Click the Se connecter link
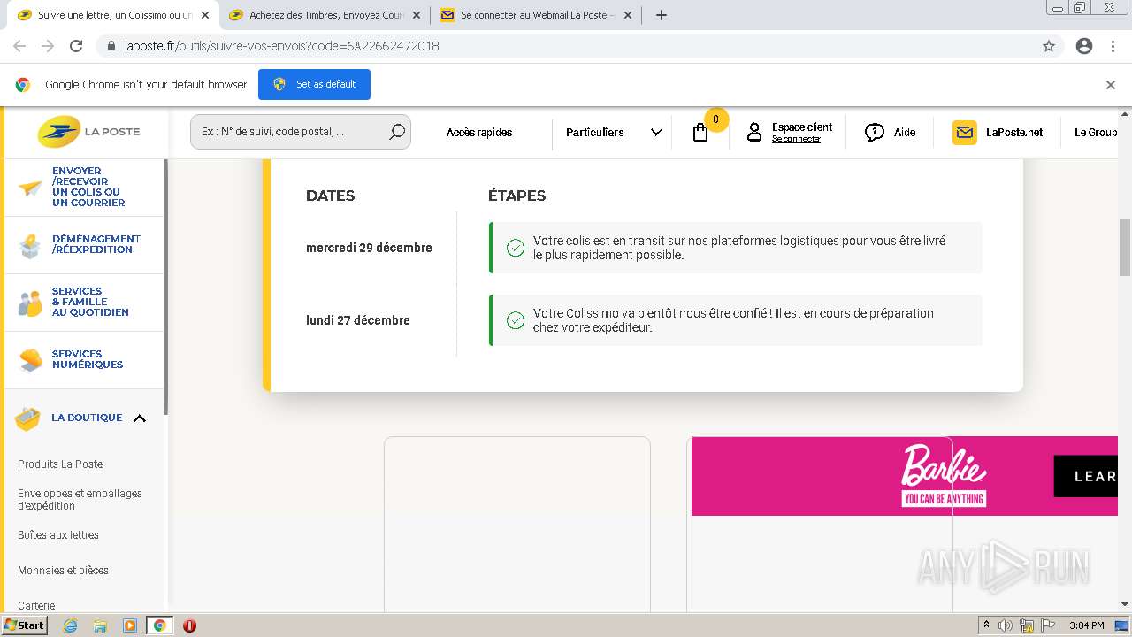1132x637 pixels. (x=796, y=140)
